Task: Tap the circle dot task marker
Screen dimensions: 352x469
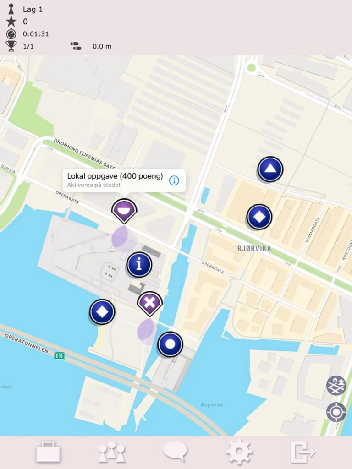Action: point(170,344)
